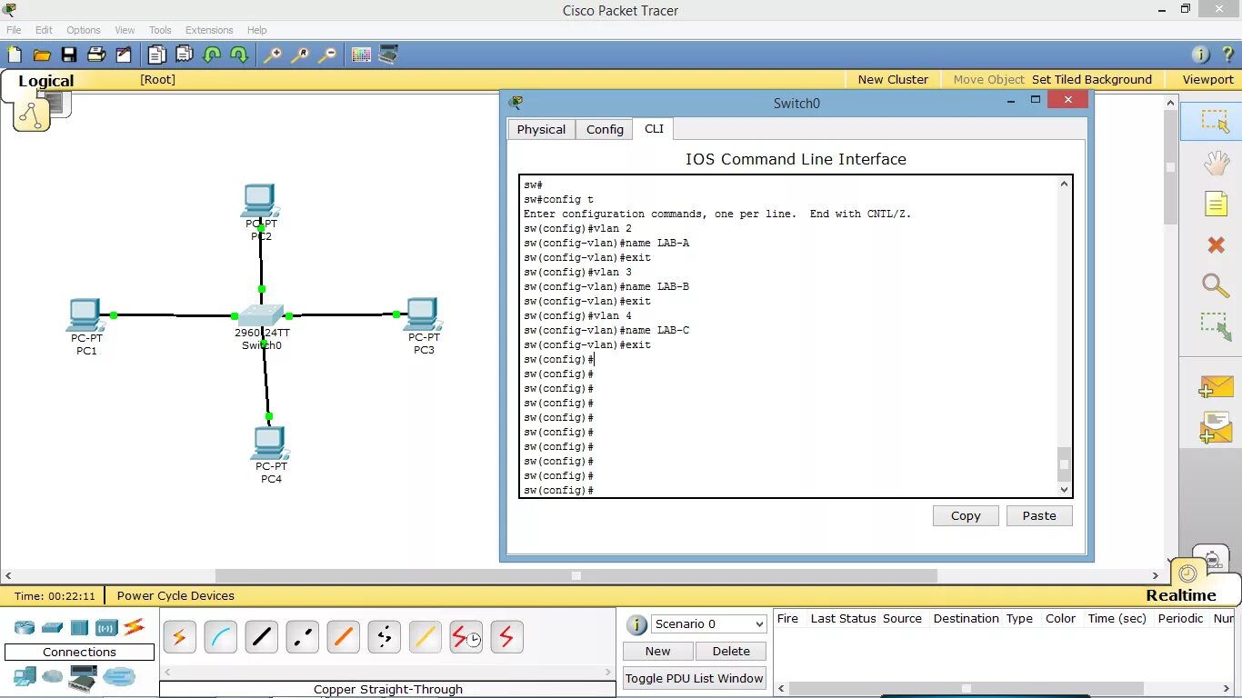Reset the workspace zoom level

300,55
